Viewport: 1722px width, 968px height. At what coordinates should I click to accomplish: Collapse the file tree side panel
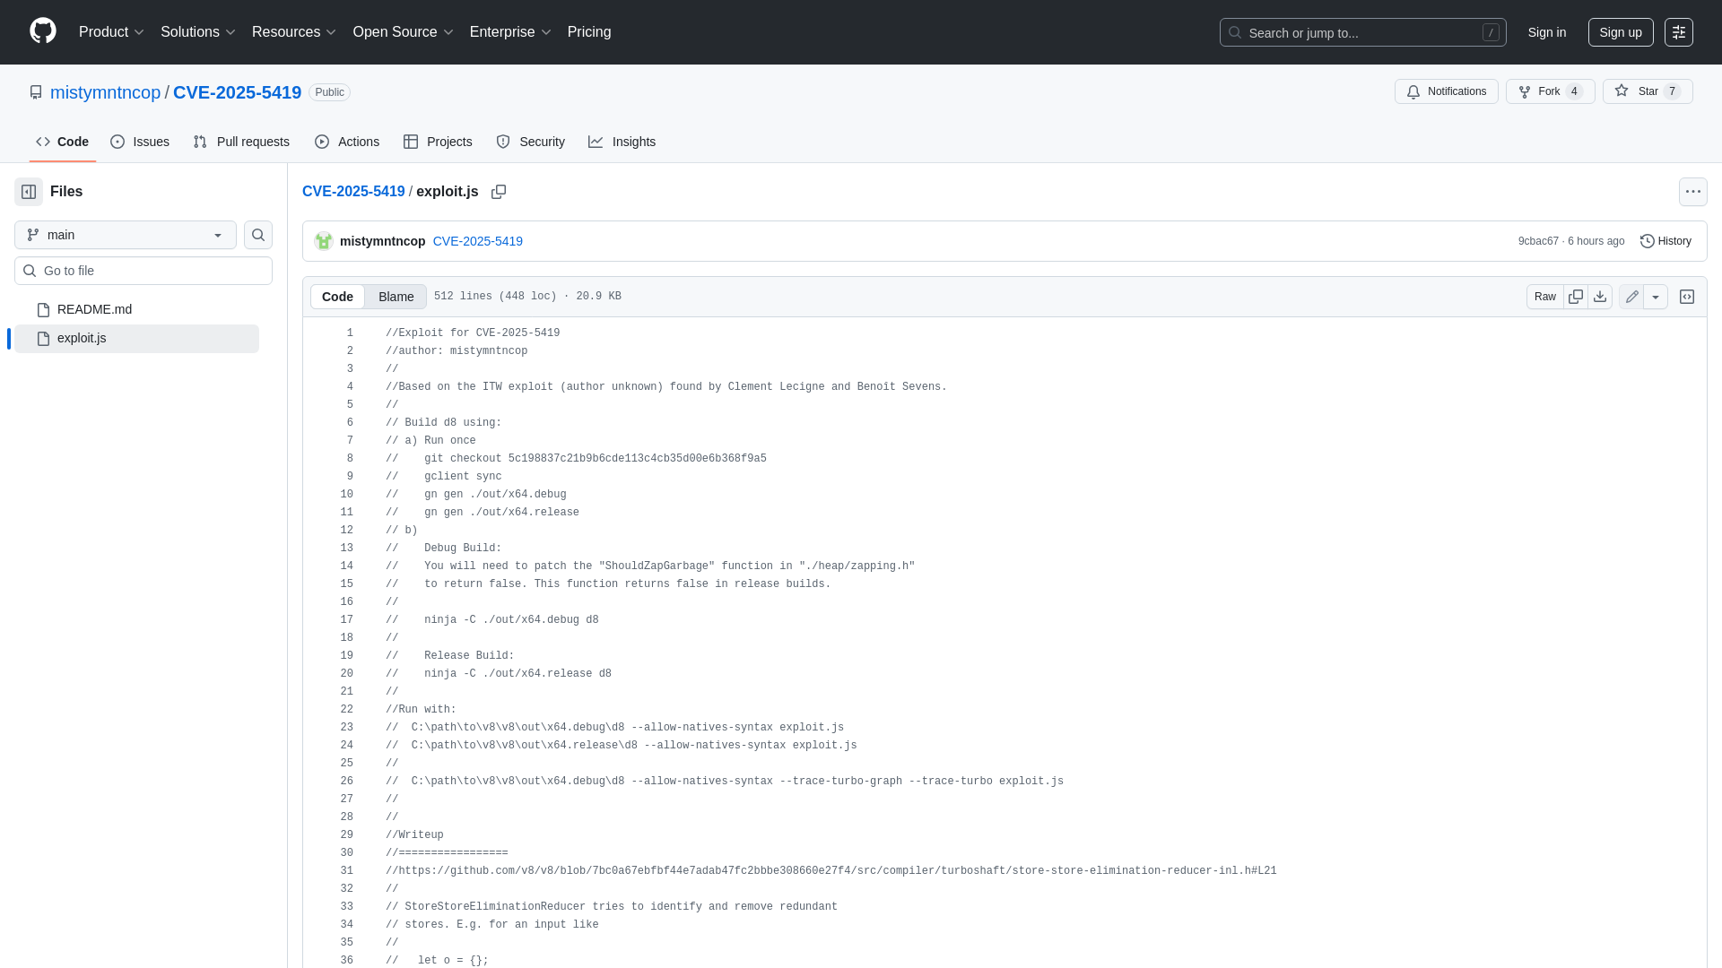tap(29, 192)
